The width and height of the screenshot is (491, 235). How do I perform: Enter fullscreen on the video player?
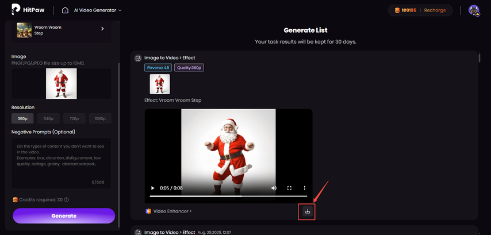[289, 188]
